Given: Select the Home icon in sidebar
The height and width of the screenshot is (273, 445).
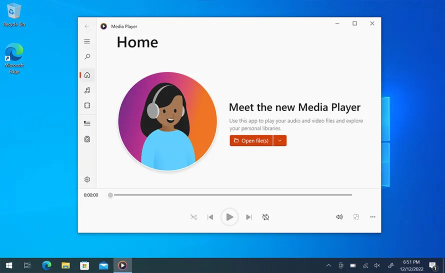Looking at the screenshot, I should pyautogui.click(x=87, y=75).
